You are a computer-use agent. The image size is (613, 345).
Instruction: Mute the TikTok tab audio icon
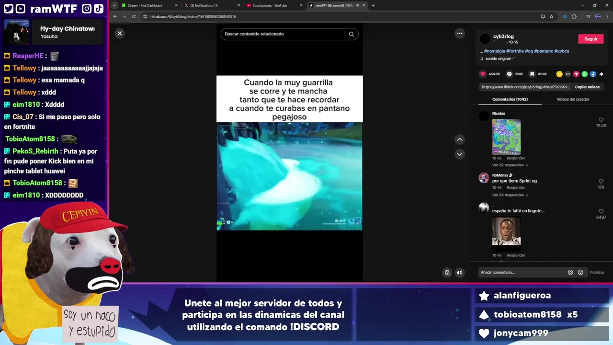coord(357,5)
